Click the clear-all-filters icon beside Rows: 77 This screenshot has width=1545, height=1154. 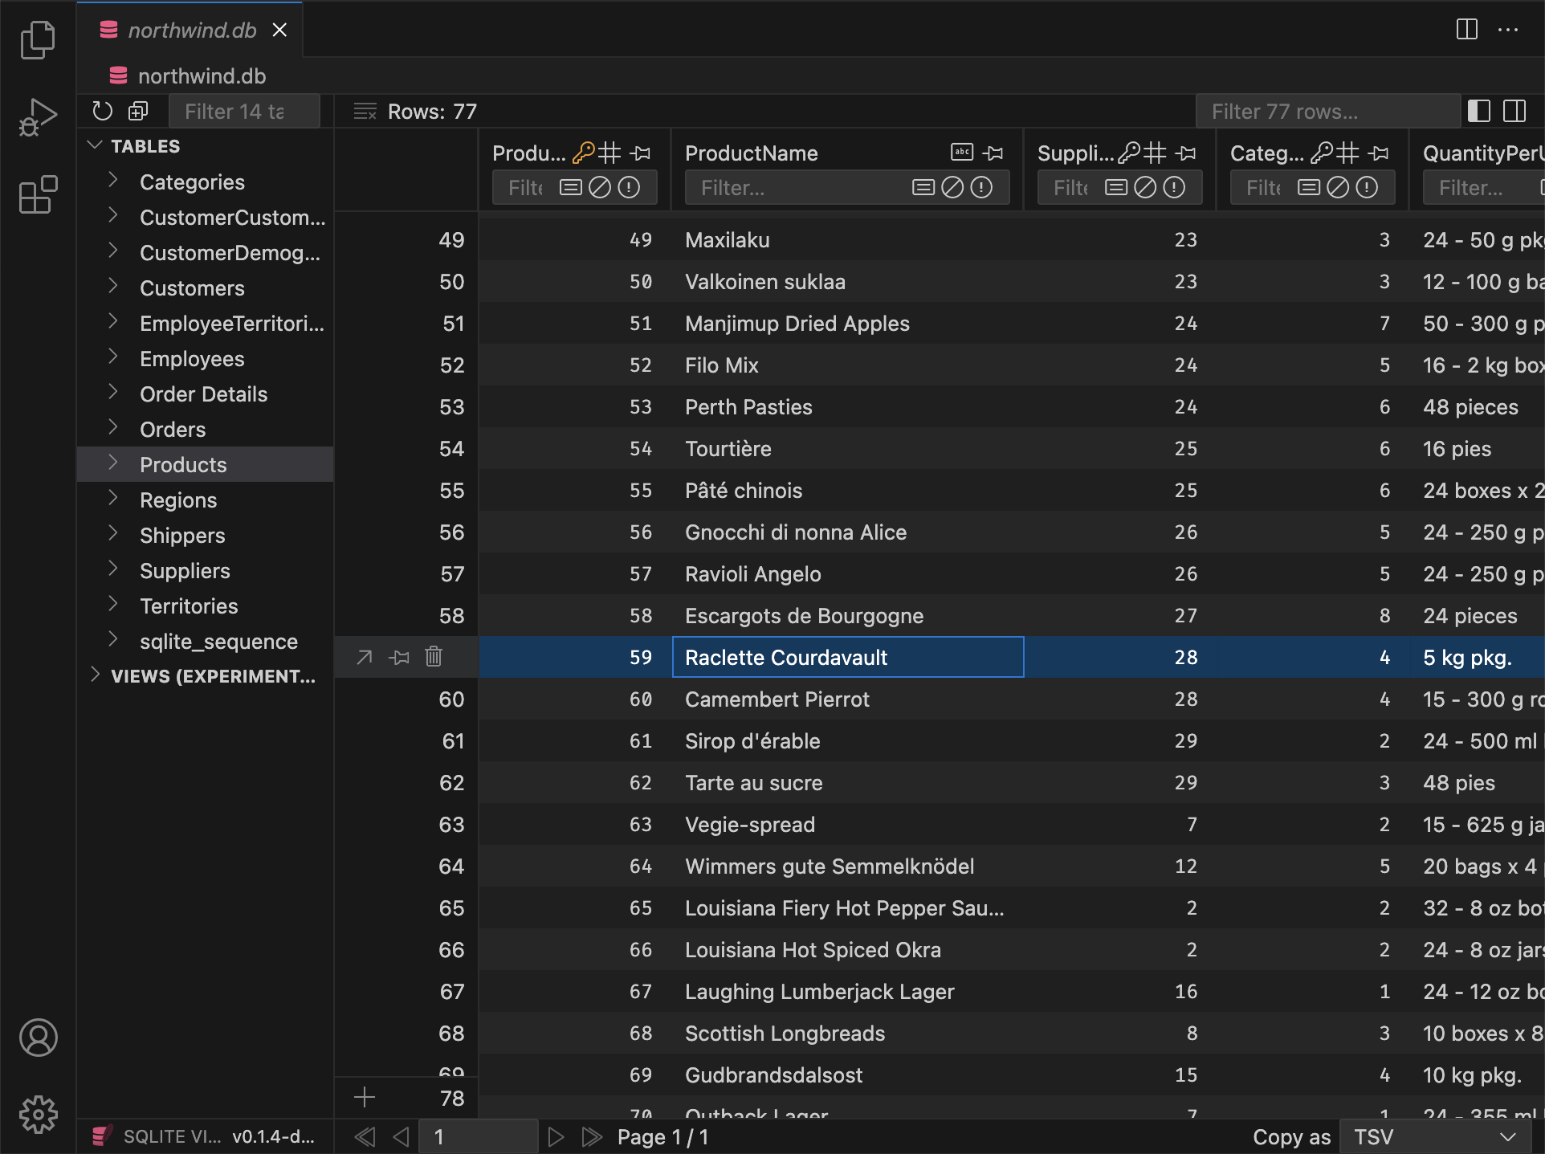pos(365,112)
